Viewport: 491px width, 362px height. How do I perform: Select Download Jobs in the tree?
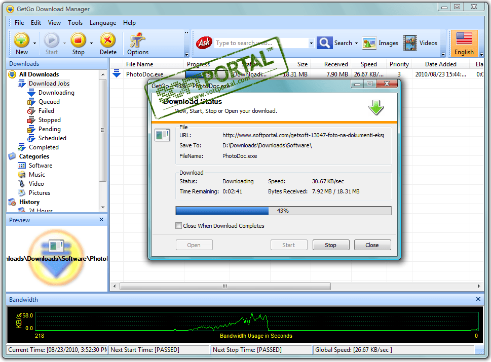coord(49,83)
